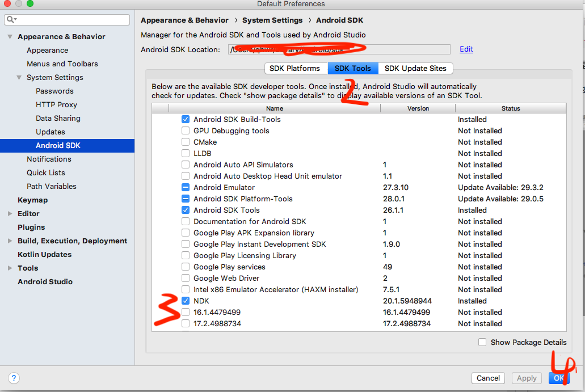
Task: Click the Version column header
Action: pyautogui.click(x=418, y=108)
